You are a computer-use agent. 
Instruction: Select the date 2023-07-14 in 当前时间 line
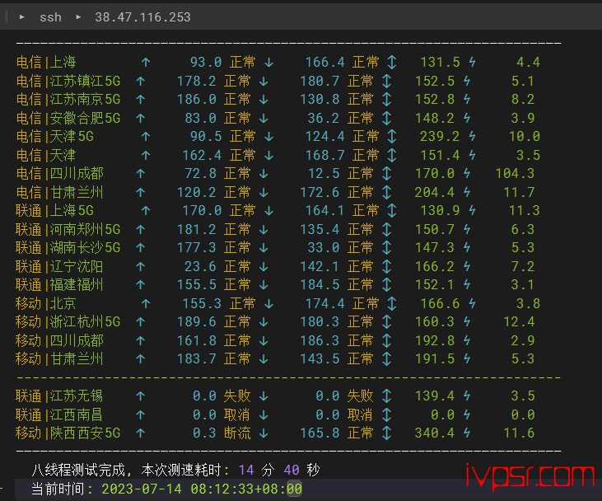142,489
